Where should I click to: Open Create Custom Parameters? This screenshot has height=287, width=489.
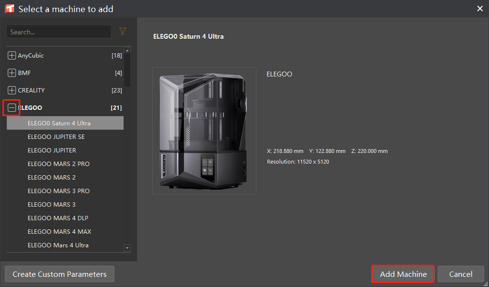pyautogui.click(x=59, y=274)
